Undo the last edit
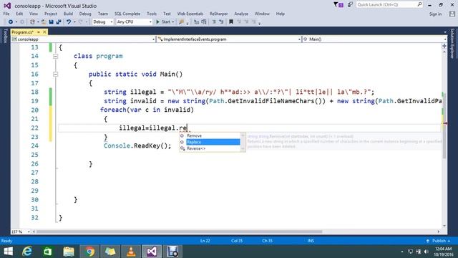The height and width of the screenshot is (258, 458). (69, 22)
